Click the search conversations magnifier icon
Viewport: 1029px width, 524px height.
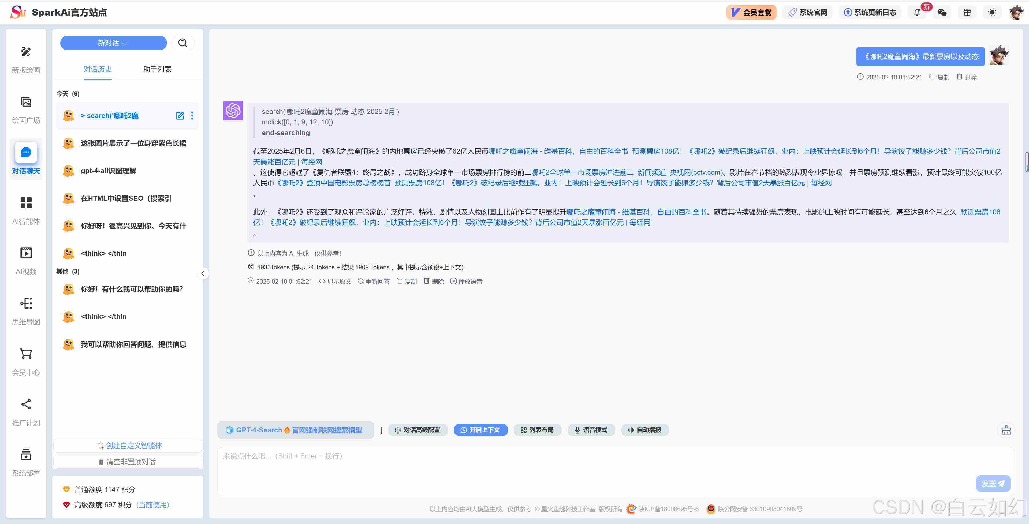182,43
